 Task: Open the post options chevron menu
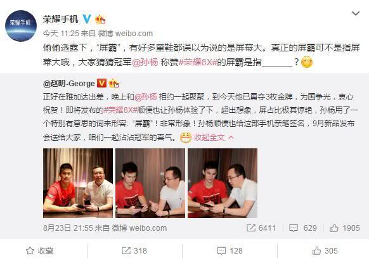point(355,13)
